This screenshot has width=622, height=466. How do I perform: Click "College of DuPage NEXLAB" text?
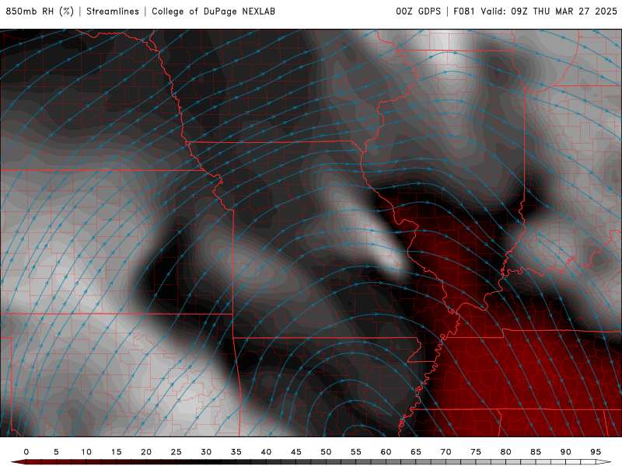[213, 12]
